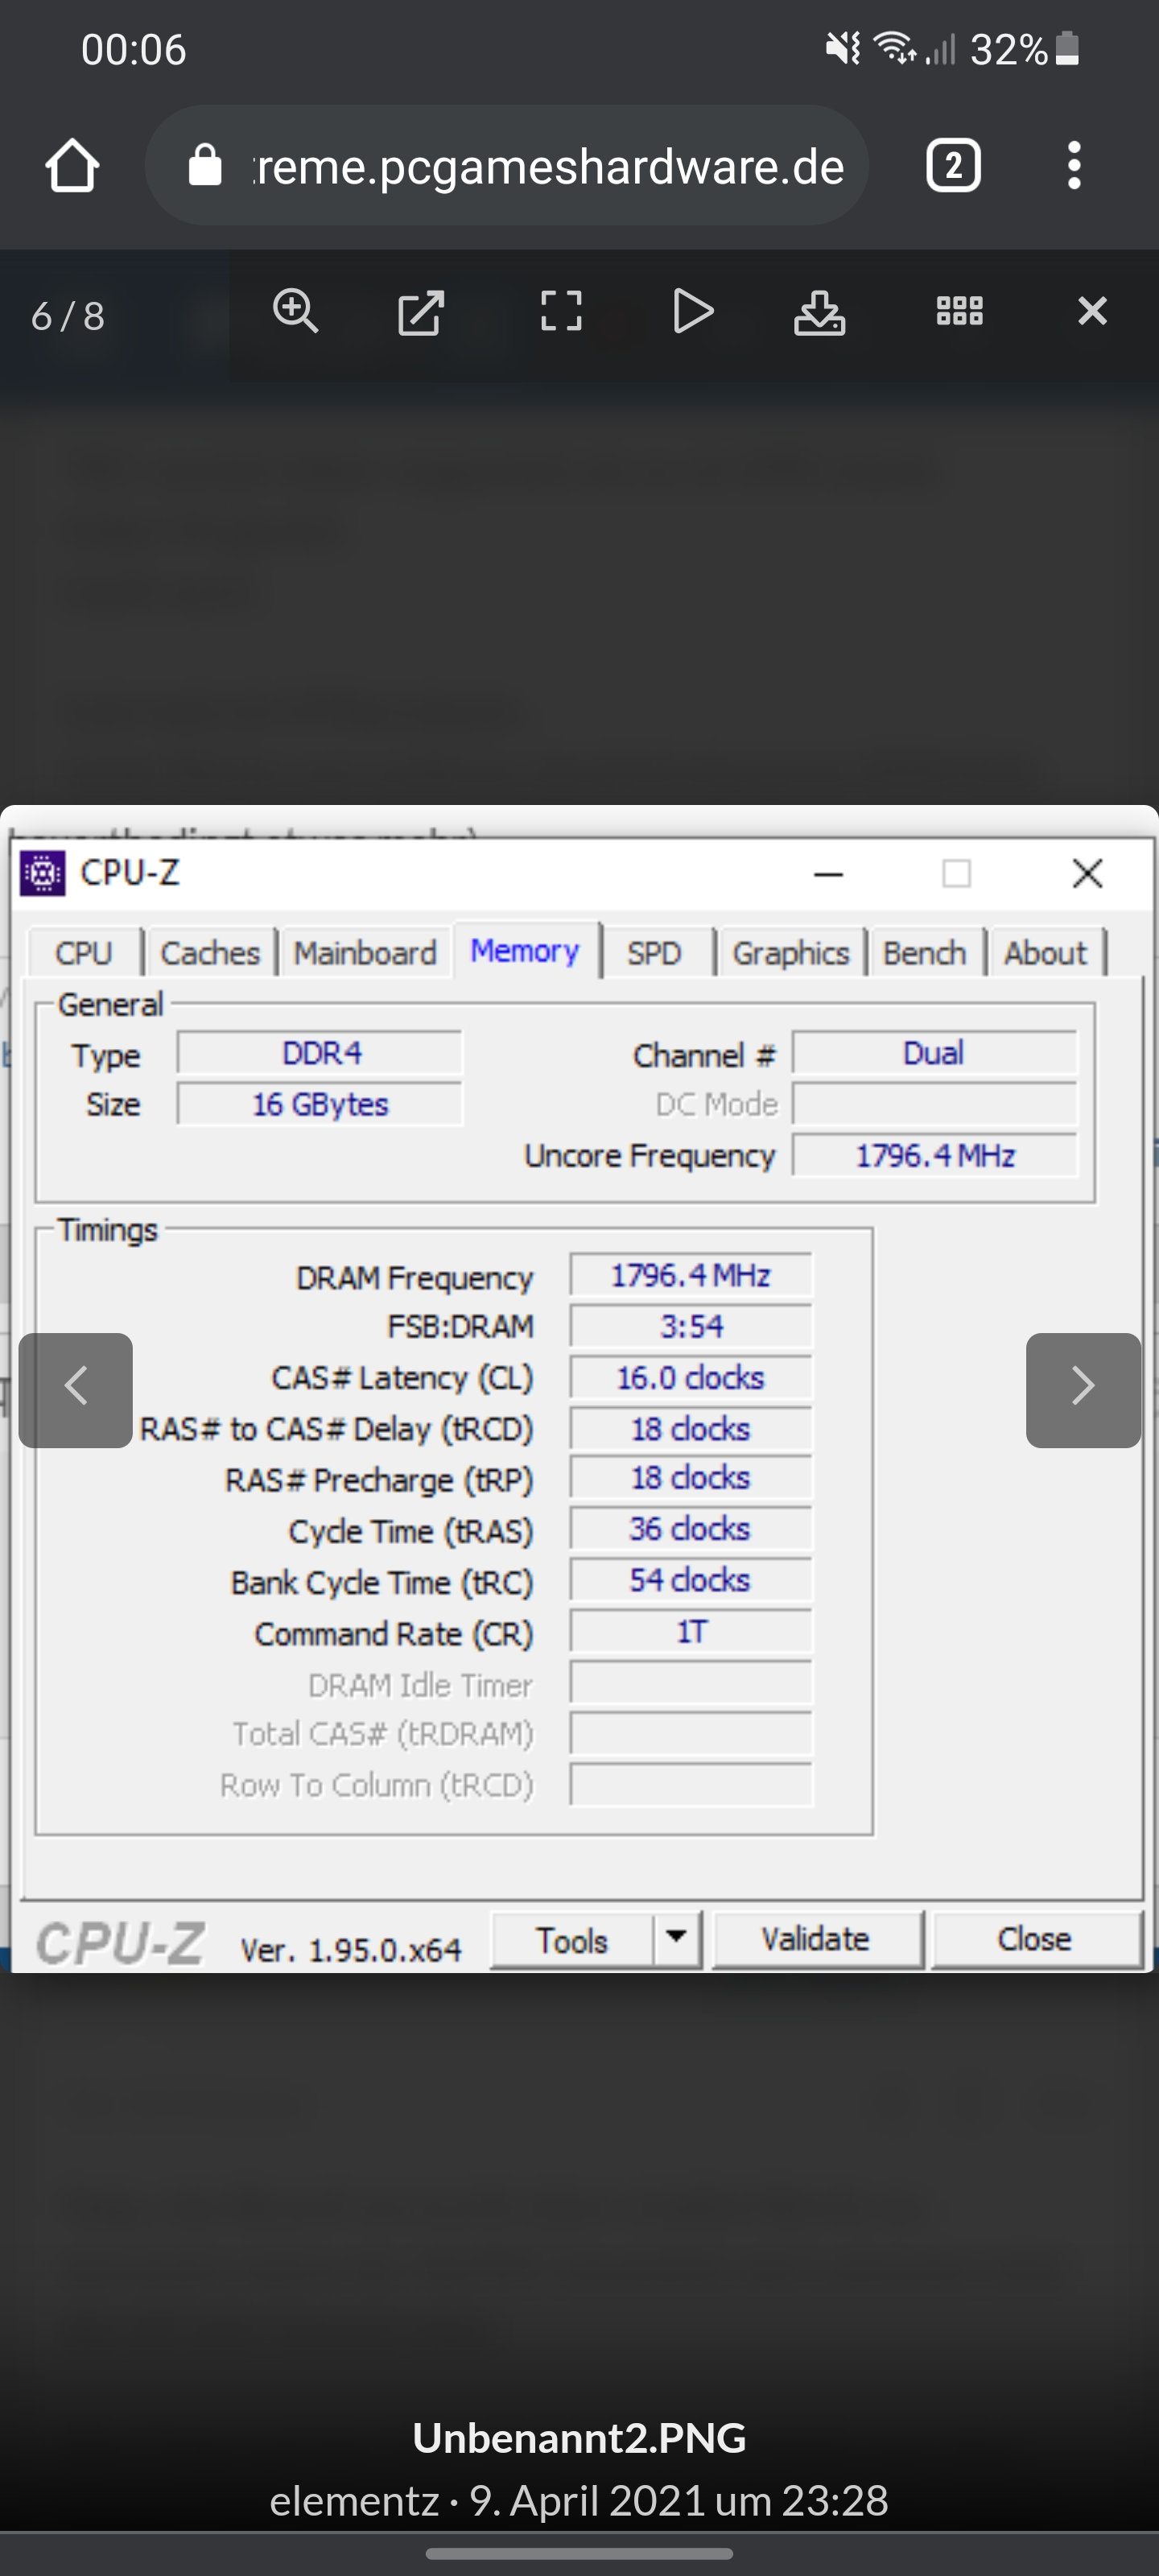Show gallery thumbnails grid
Image resolution: width=1159 pixels, height=2576 pixels.
(959, 311)
